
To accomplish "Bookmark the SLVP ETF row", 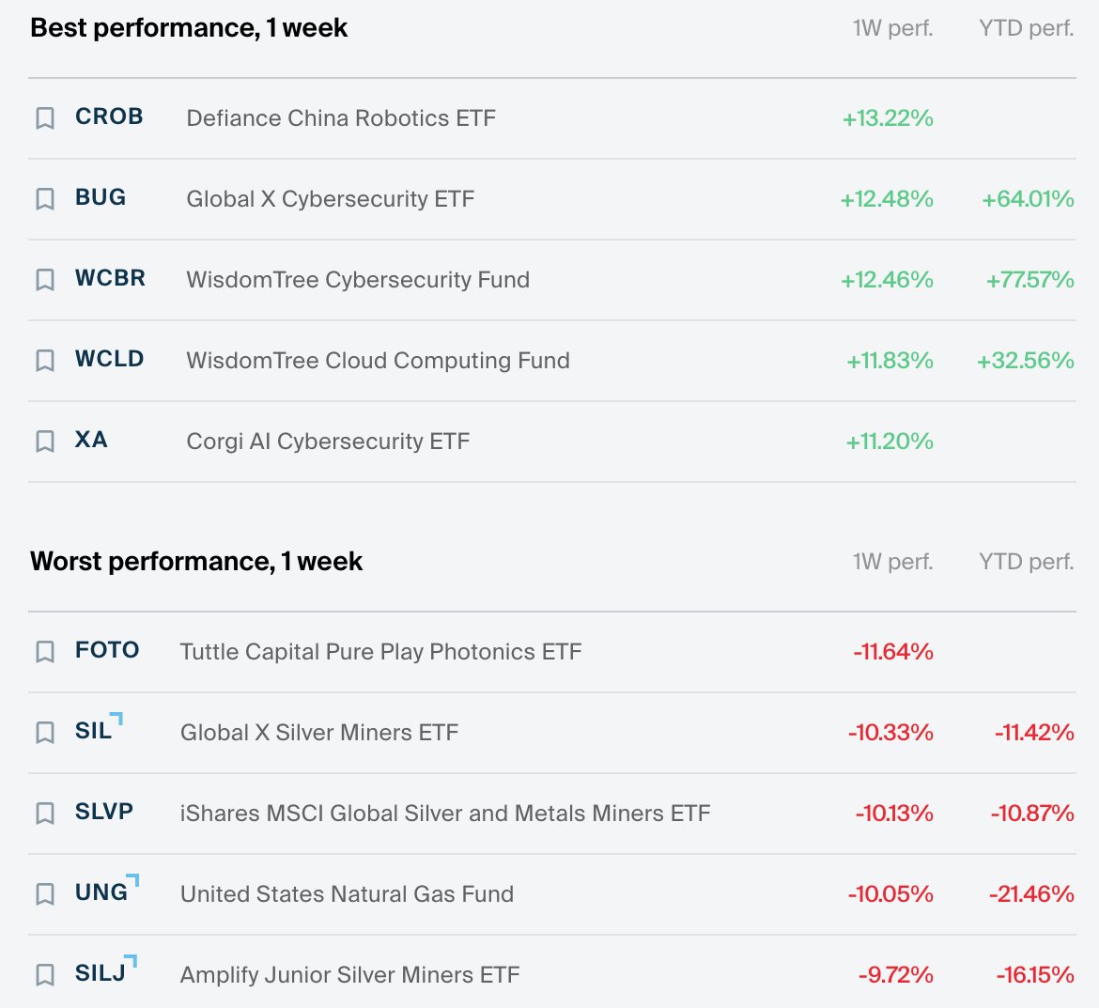I will (x=45, y=813).
